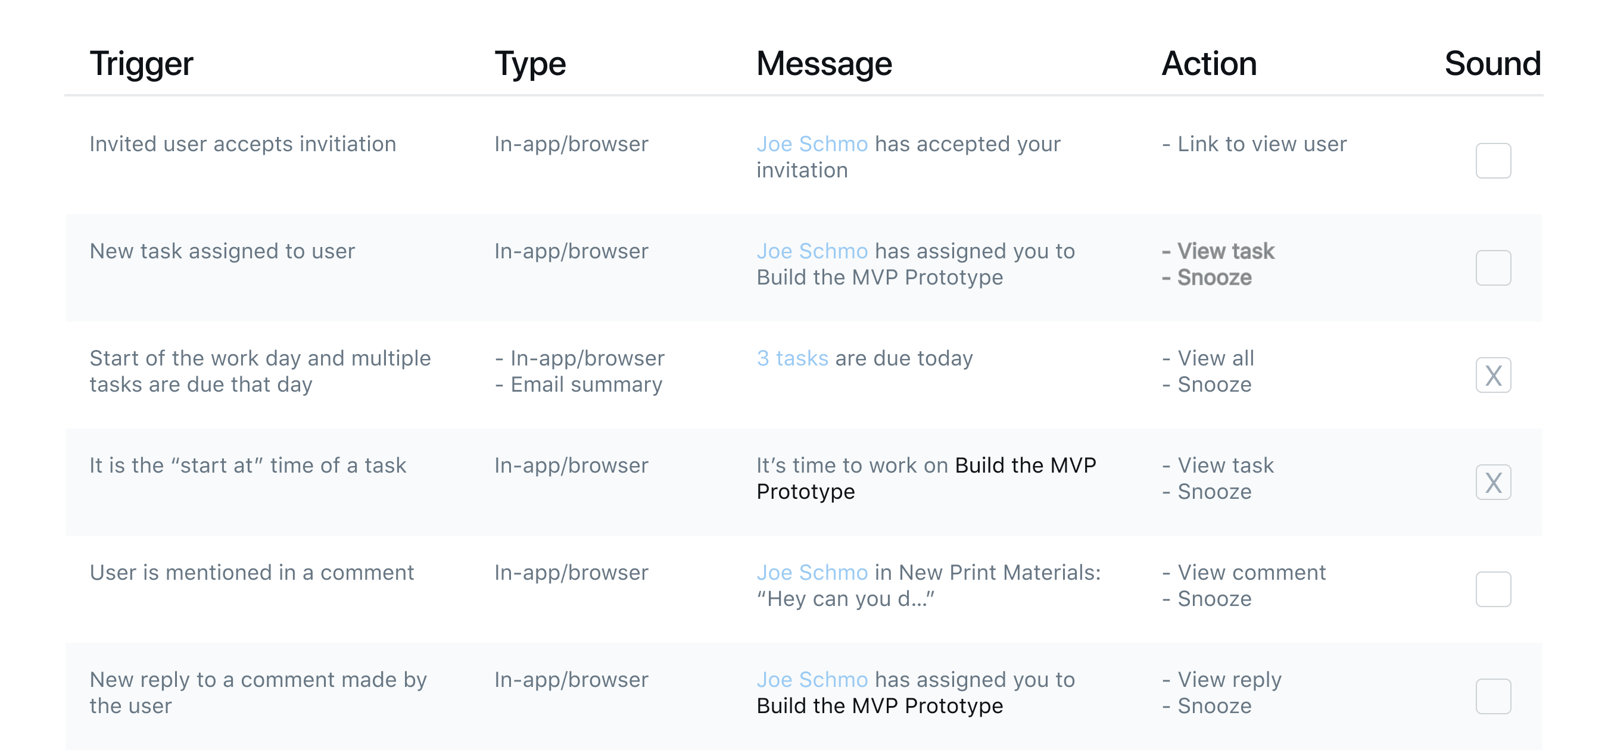Image resolution: width=1608 pixels, height=750 pixels.
Task: Select the "Link to view user" action
Action: pyautogui.click(x=1261, y=144)
